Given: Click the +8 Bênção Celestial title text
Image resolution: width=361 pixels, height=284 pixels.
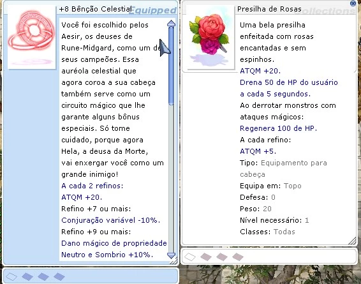Looking at the screenshot, I should pyautogui.click(x=96, y=9).
